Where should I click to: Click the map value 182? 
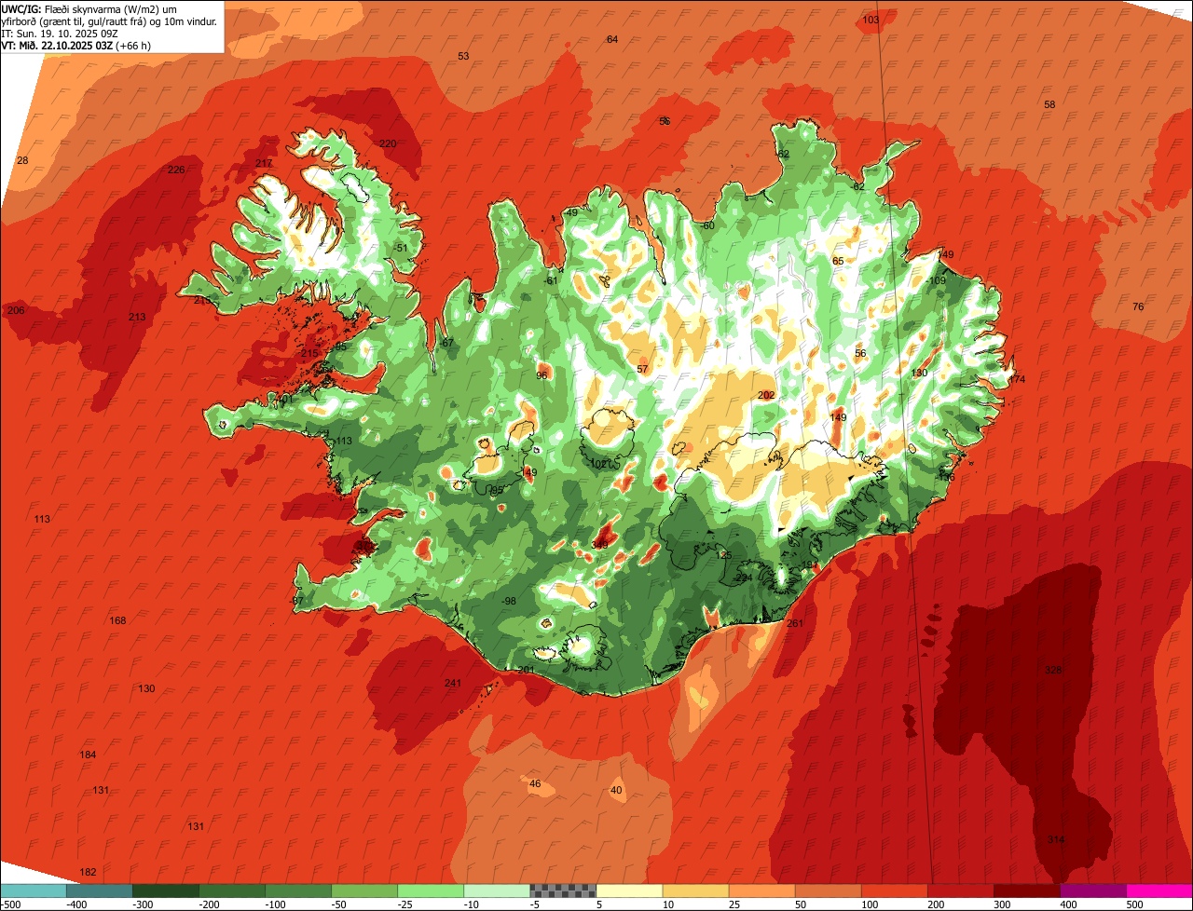pos(88,872)
